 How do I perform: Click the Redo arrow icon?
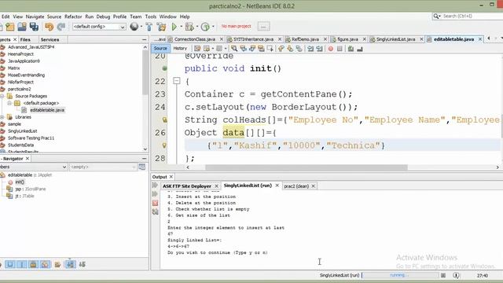pyautogui.click(x=61, y=27)
